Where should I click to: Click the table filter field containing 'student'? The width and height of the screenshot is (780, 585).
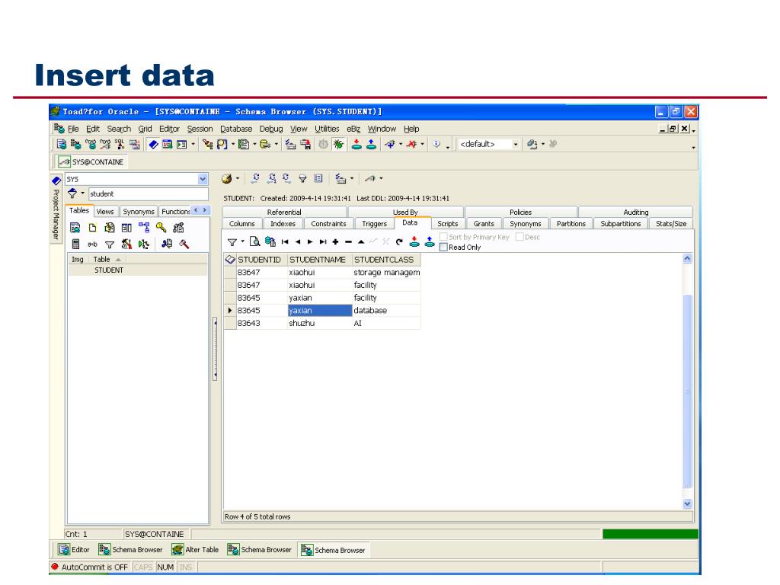[x=149, y=194]
